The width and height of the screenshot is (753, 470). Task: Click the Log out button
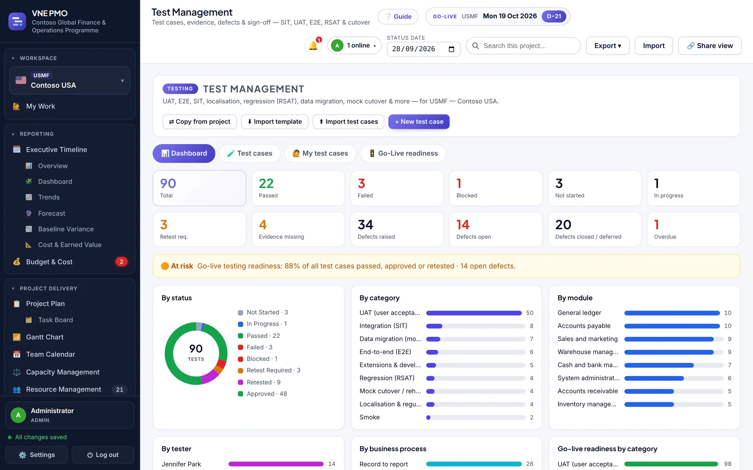point(103,455)
